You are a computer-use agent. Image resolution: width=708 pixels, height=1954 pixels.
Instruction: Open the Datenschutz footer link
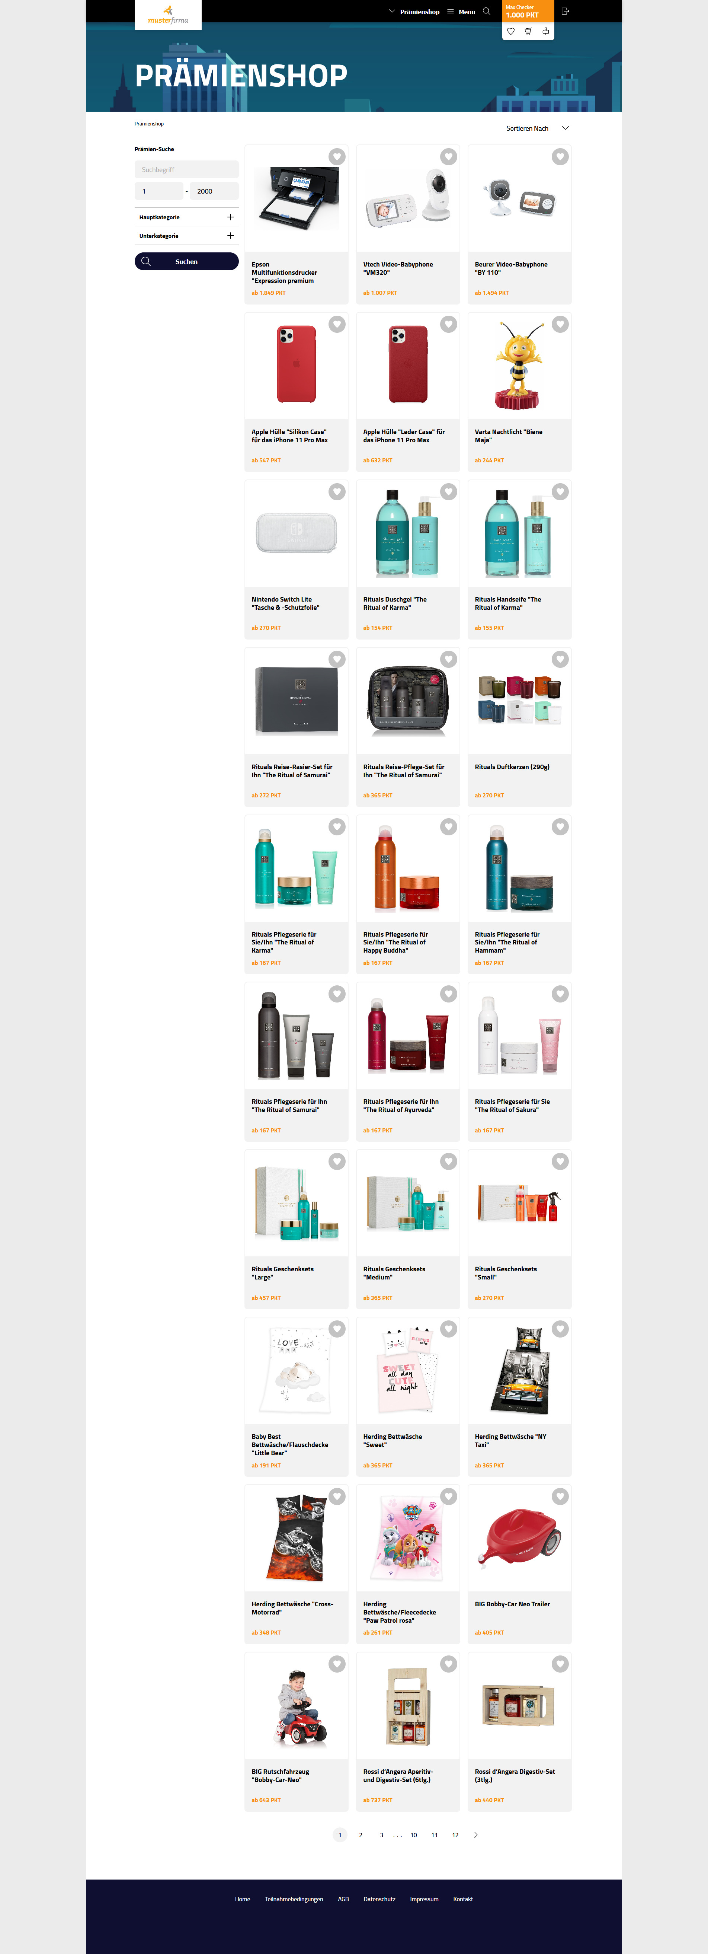tap(379, 1899)
